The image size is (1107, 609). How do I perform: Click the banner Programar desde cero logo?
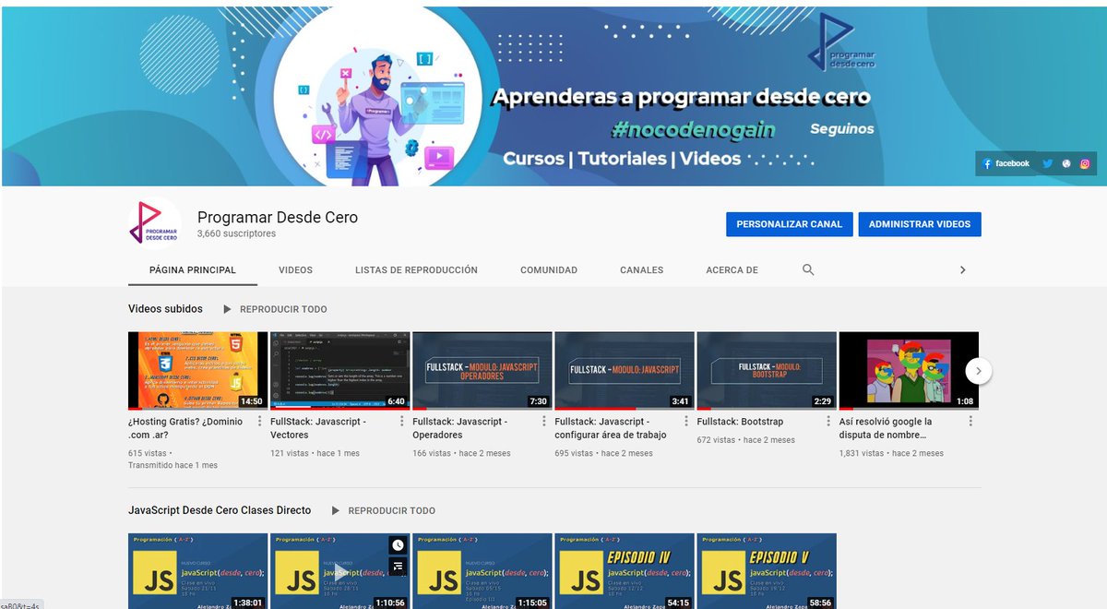pyautogui.click(x=840, y=43)
